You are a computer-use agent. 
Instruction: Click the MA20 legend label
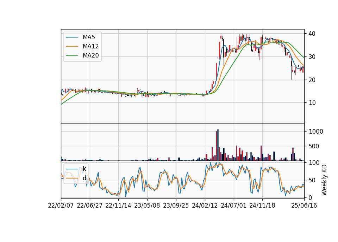click(90, 56)
